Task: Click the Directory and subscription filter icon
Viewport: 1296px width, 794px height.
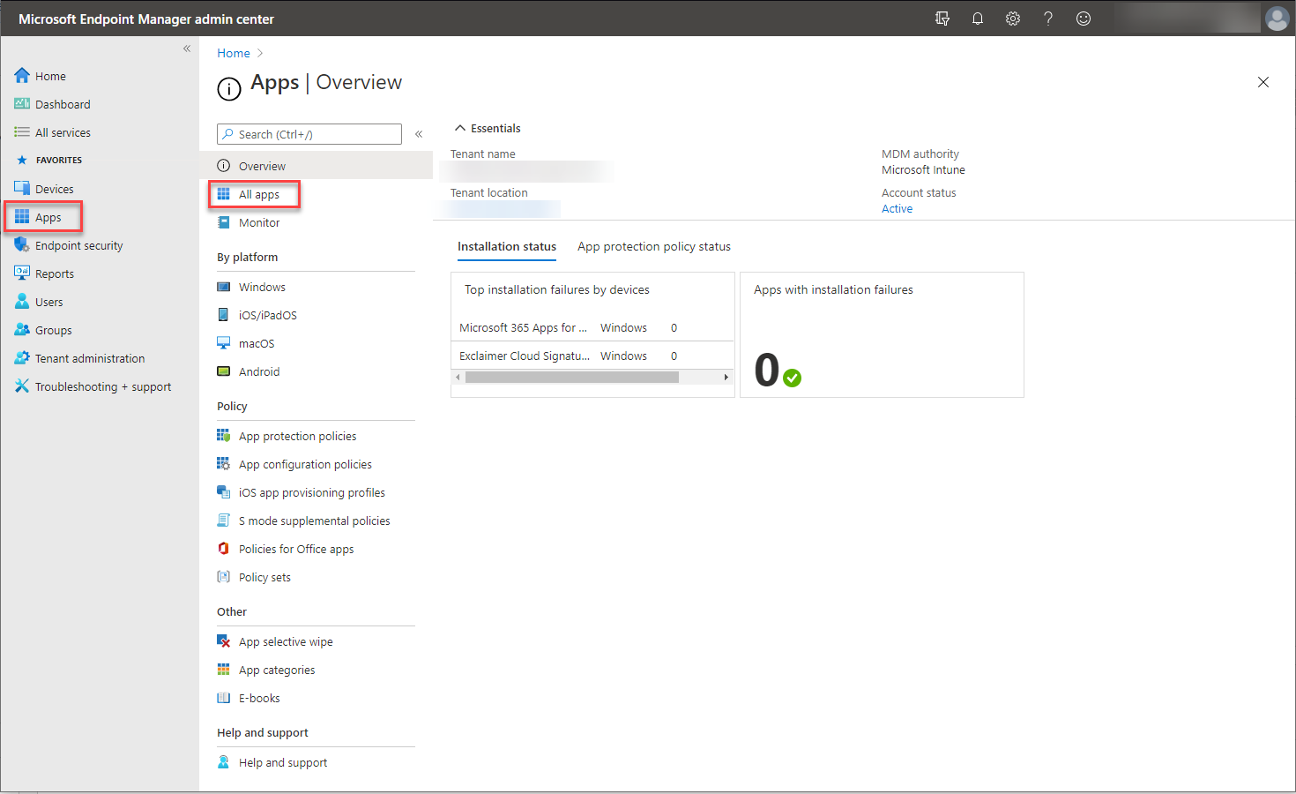Action: (x=942, y=19)
